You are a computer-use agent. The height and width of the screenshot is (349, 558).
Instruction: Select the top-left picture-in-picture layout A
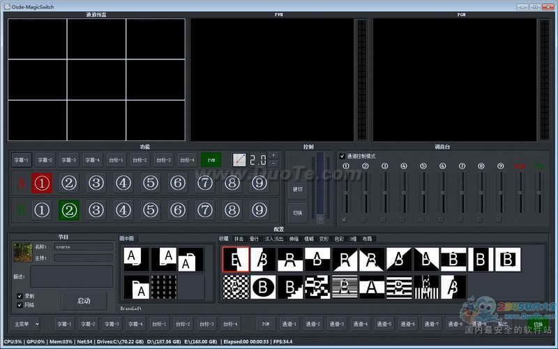[x=136, y=259]
